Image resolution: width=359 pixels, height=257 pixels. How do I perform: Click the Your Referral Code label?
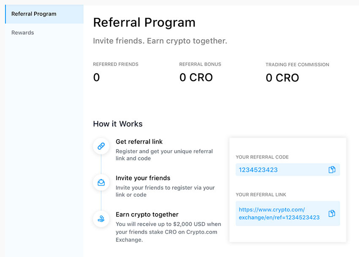coord(262,157)
